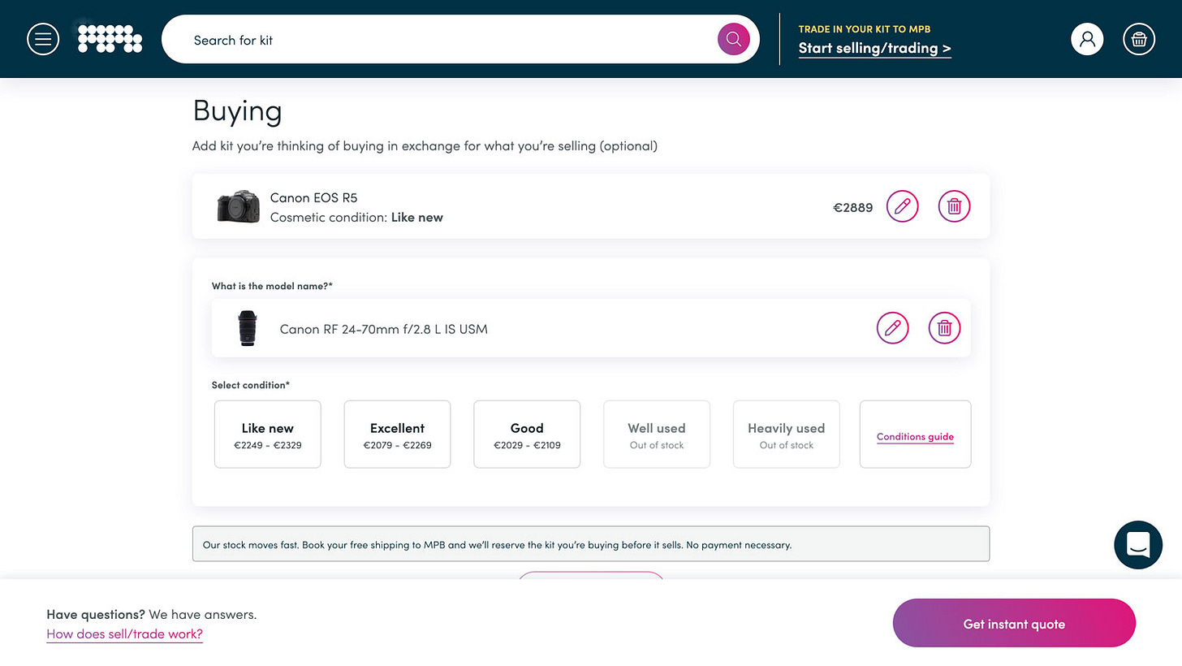
Task: Select the Heavily used condition card
Action: (786, 435)
